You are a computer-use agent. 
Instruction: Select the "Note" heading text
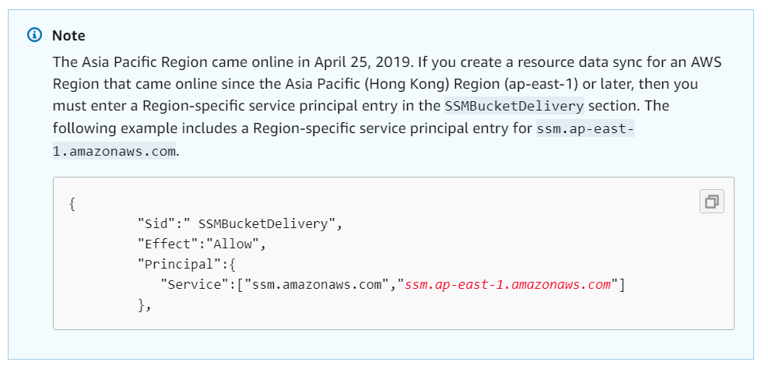click(68, 35)
